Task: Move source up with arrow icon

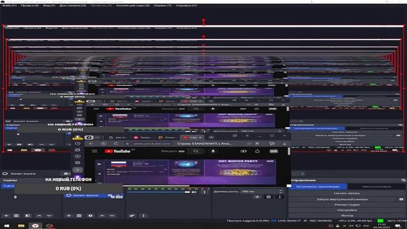Action: pyautogui.click(x=102, y=216)
